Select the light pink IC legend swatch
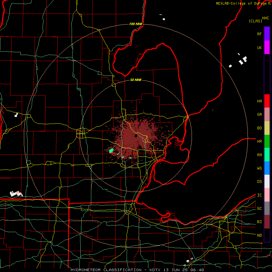 (267, 195)
